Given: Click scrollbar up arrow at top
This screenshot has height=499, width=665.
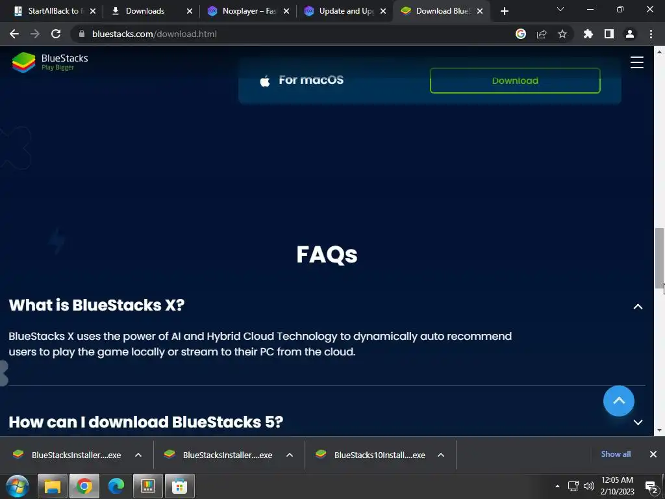Looking at the screenshot, I should [659, 52].
